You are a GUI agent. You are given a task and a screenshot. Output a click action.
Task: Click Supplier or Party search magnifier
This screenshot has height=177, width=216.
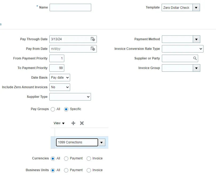(195, 58)
